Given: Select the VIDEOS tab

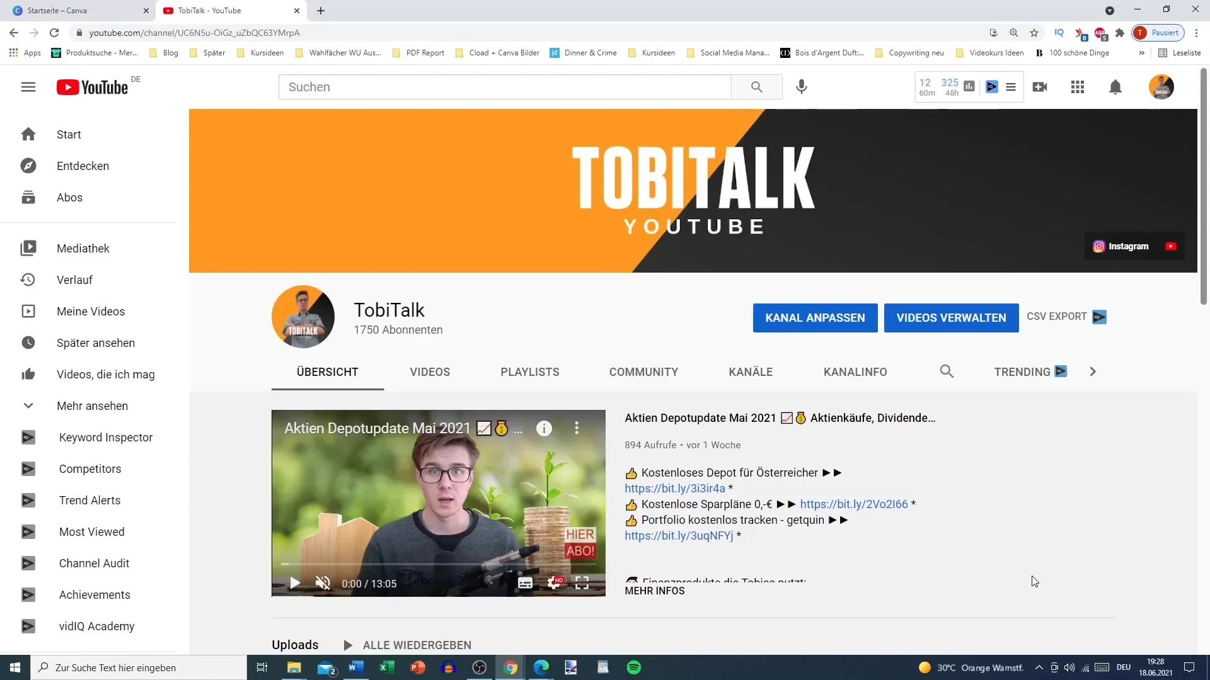Looking at the screenshot, I should [x=430, y=371].
